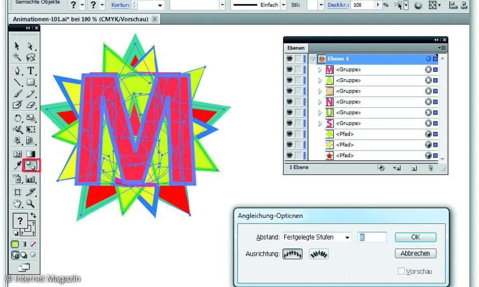Choose the Rectangle tool
Image resolution: width=479 pixels, height=287 pixels.
click(x=31, y=83)
